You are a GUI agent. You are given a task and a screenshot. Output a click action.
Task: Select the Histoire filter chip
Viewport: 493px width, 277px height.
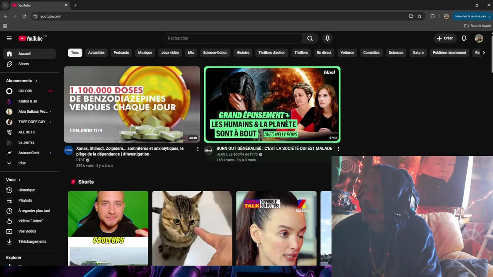pos(243,53)
